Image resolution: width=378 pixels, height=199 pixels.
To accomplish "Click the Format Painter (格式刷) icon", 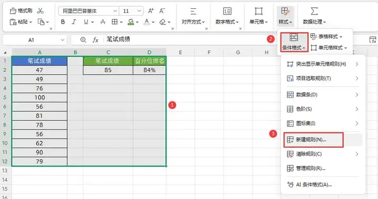I will [x=13, y=11].
